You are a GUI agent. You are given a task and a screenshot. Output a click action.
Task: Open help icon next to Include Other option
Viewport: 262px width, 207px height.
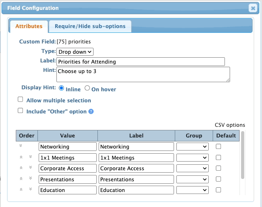[x=91, y=111]
